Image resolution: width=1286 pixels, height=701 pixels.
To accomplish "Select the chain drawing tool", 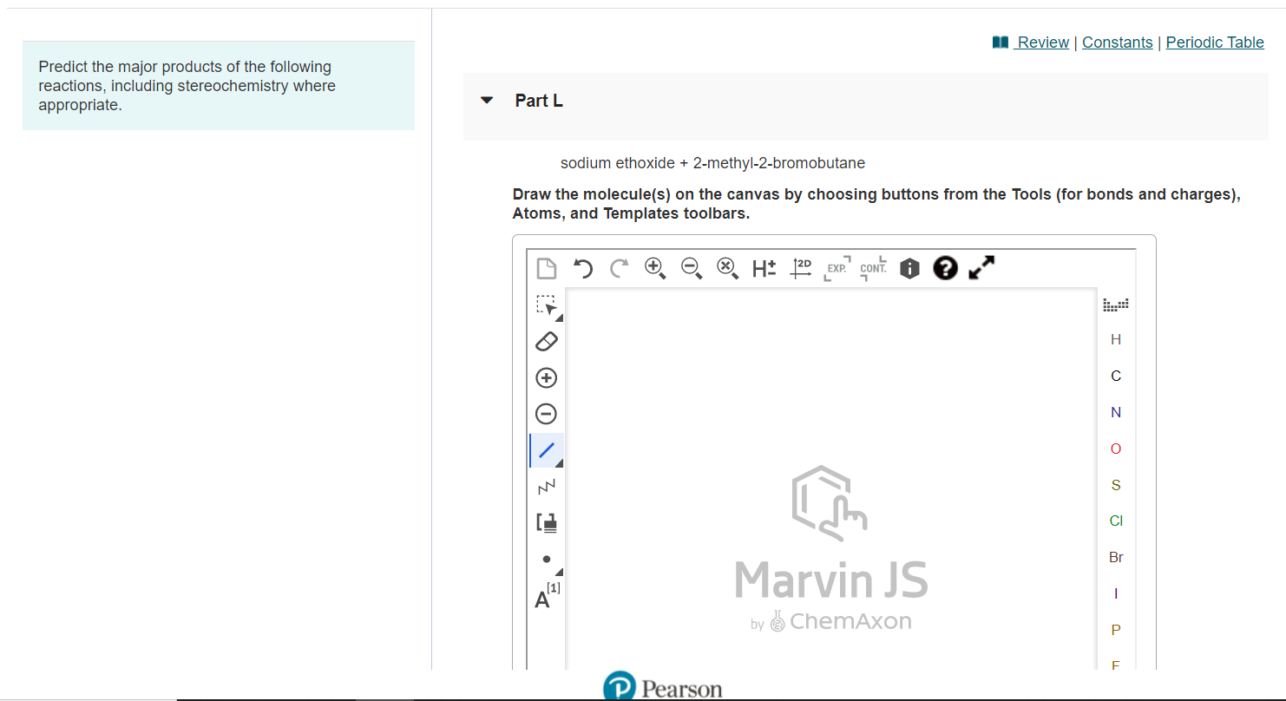I will [x=546, y=486].
